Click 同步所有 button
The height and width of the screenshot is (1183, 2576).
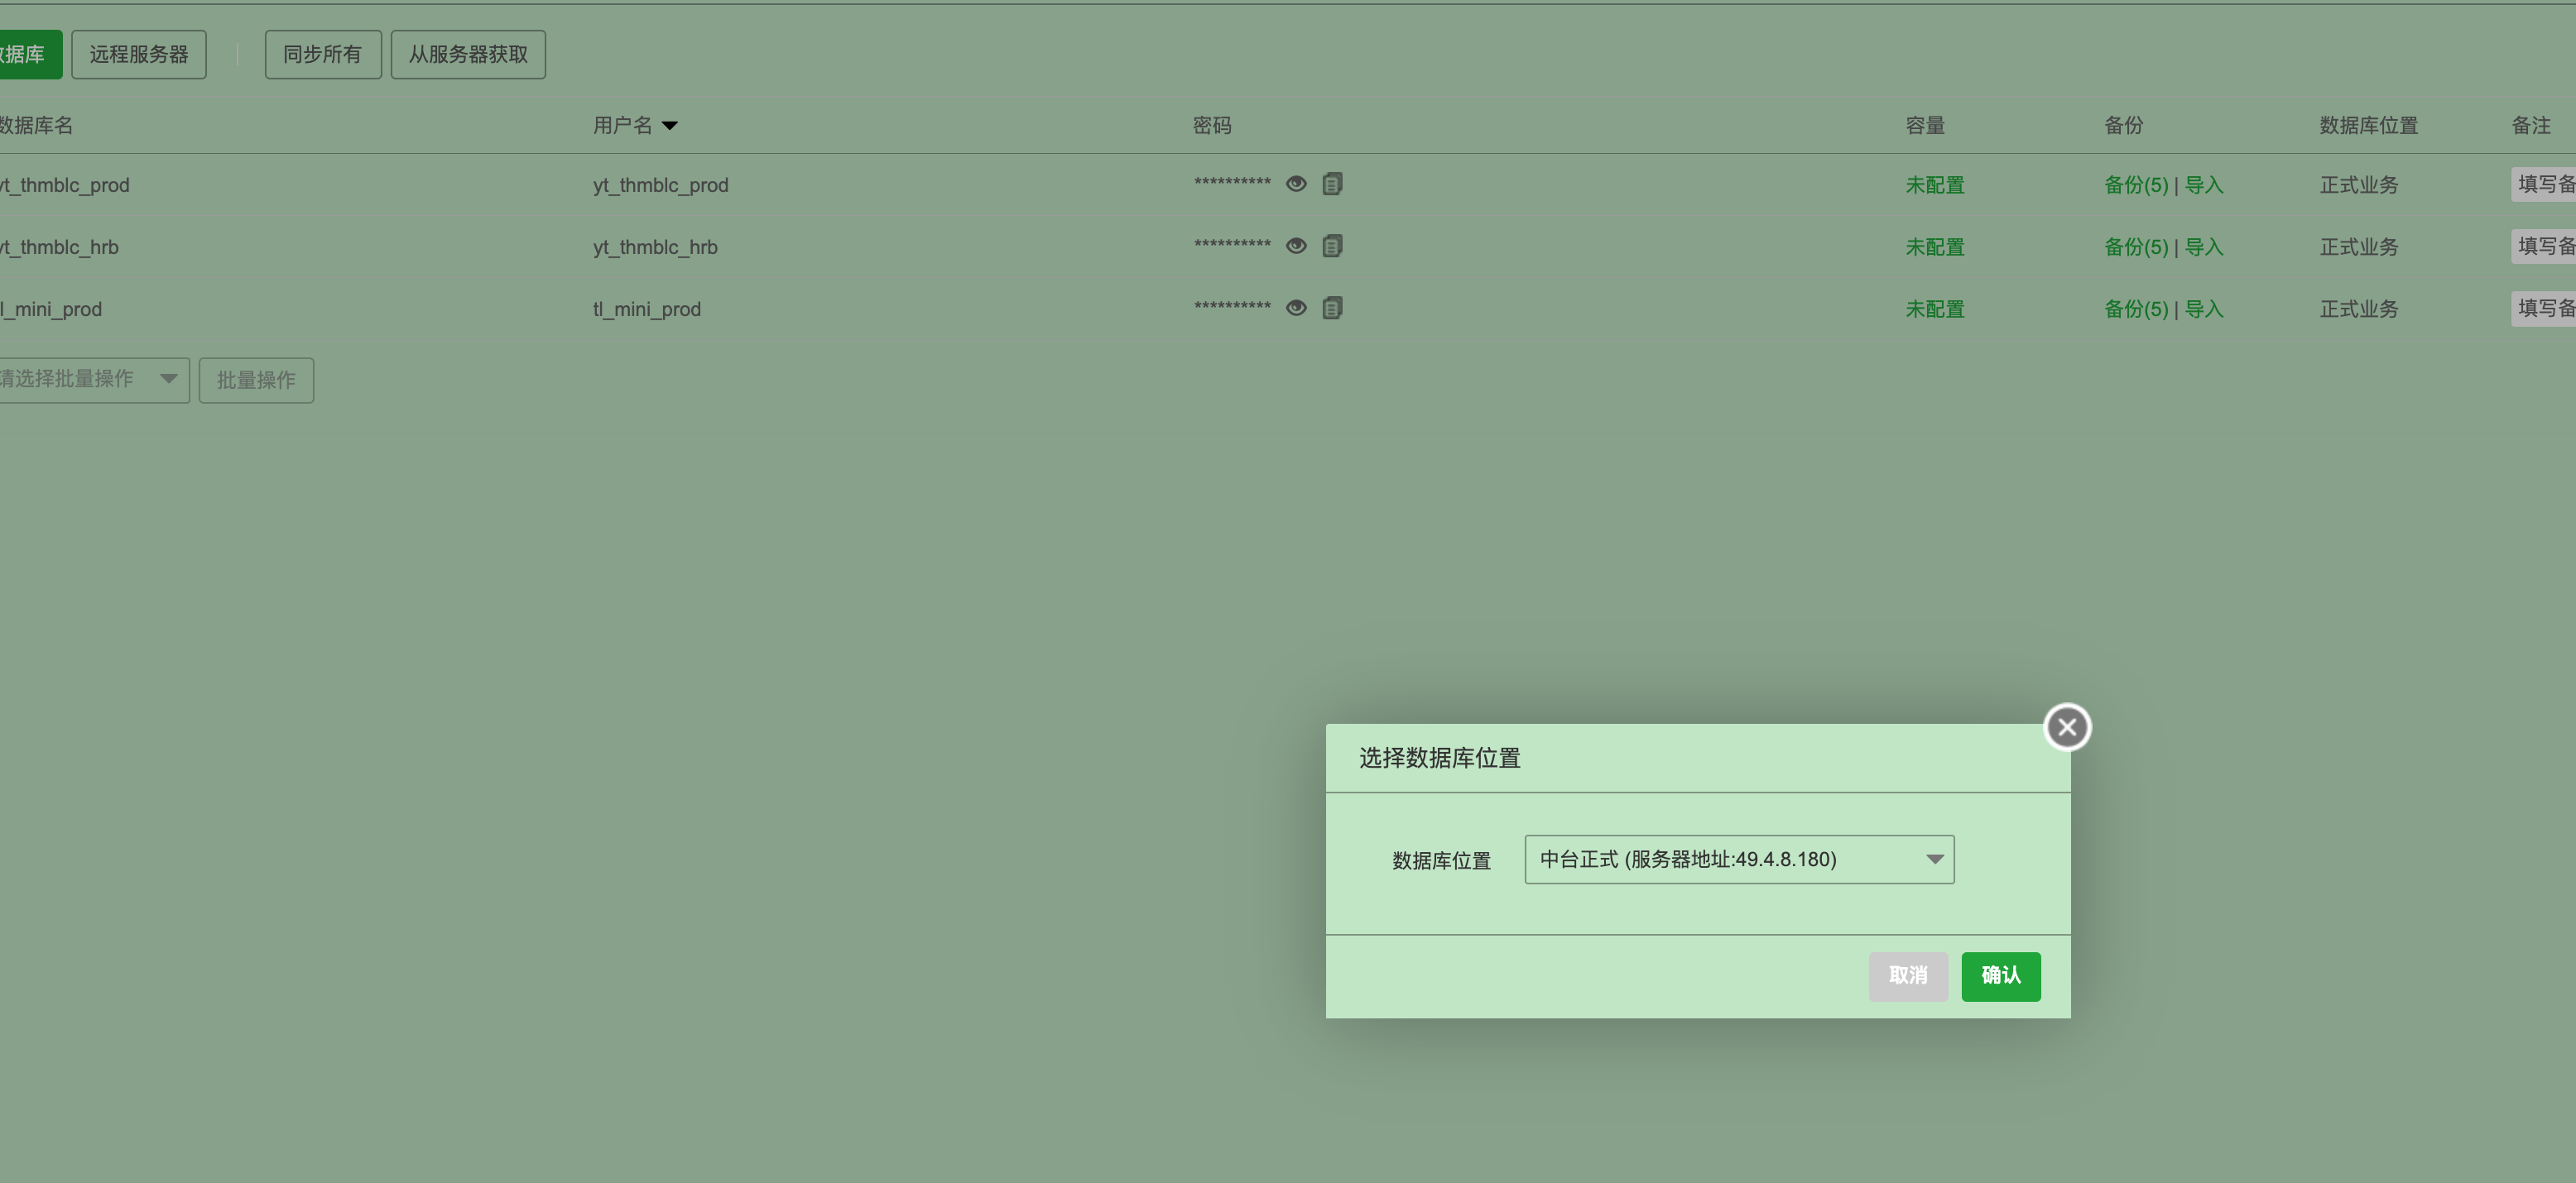tap(323, 55)
